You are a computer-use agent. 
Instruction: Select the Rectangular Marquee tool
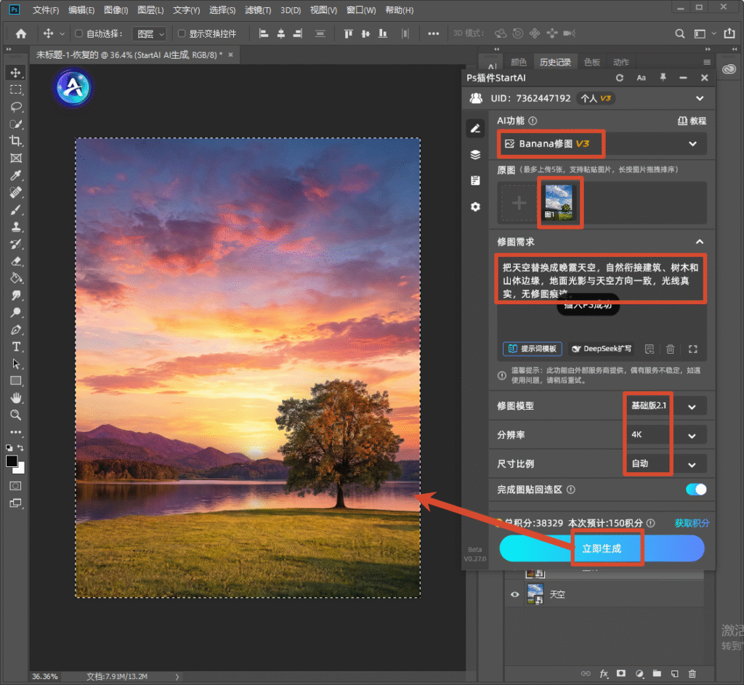coord(16,89)
